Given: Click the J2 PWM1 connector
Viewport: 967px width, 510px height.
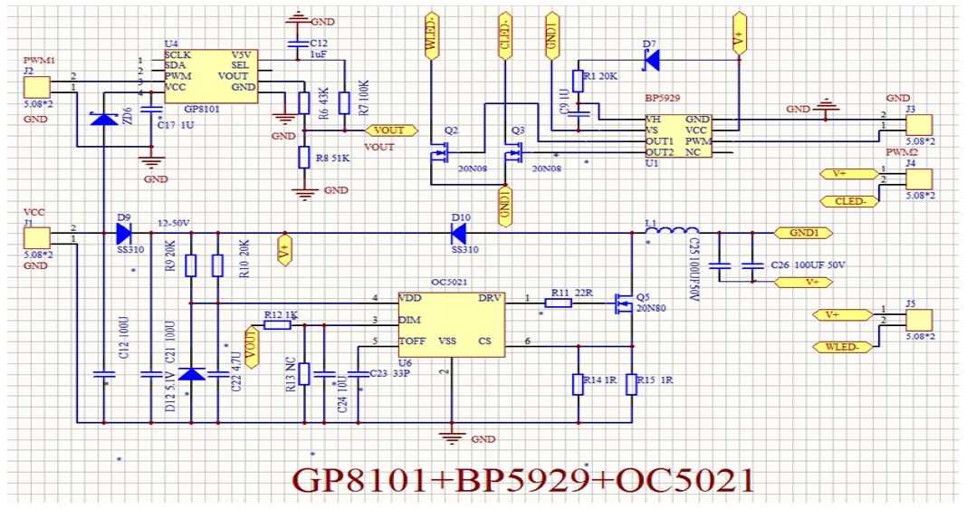Looking at the screenshot, I should [x=37, y=87].
